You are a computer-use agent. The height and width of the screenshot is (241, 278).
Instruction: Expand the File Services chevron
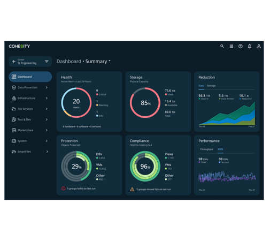coord(47,109)
